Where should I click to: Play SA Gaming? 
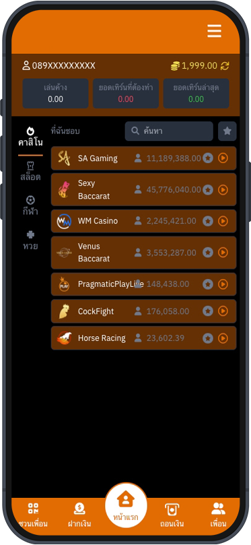click(x=223, y=158)
